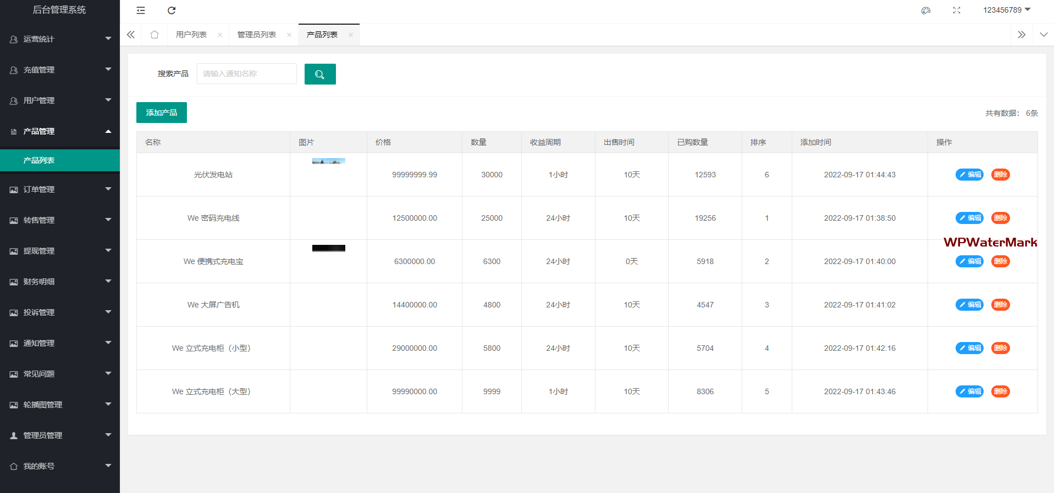Click the sidebar collapse menu icon

pos(141,10)
